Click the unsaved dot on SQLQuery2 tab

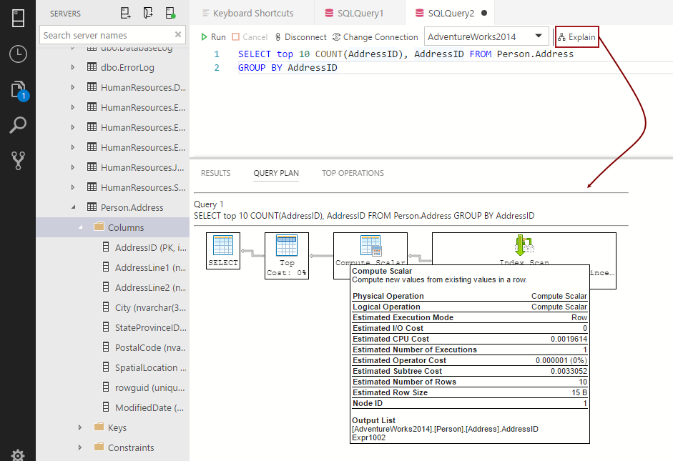pyautogui.click(x=484, y=13)
